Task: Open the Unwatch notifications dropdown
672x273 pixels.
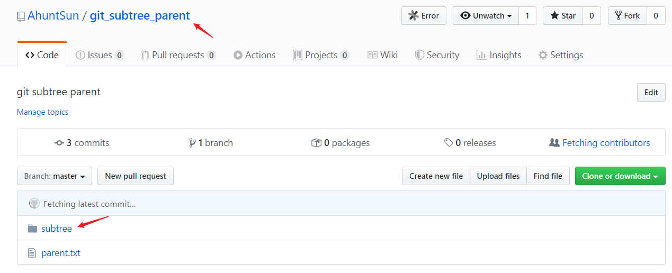Action: [486, 16]
